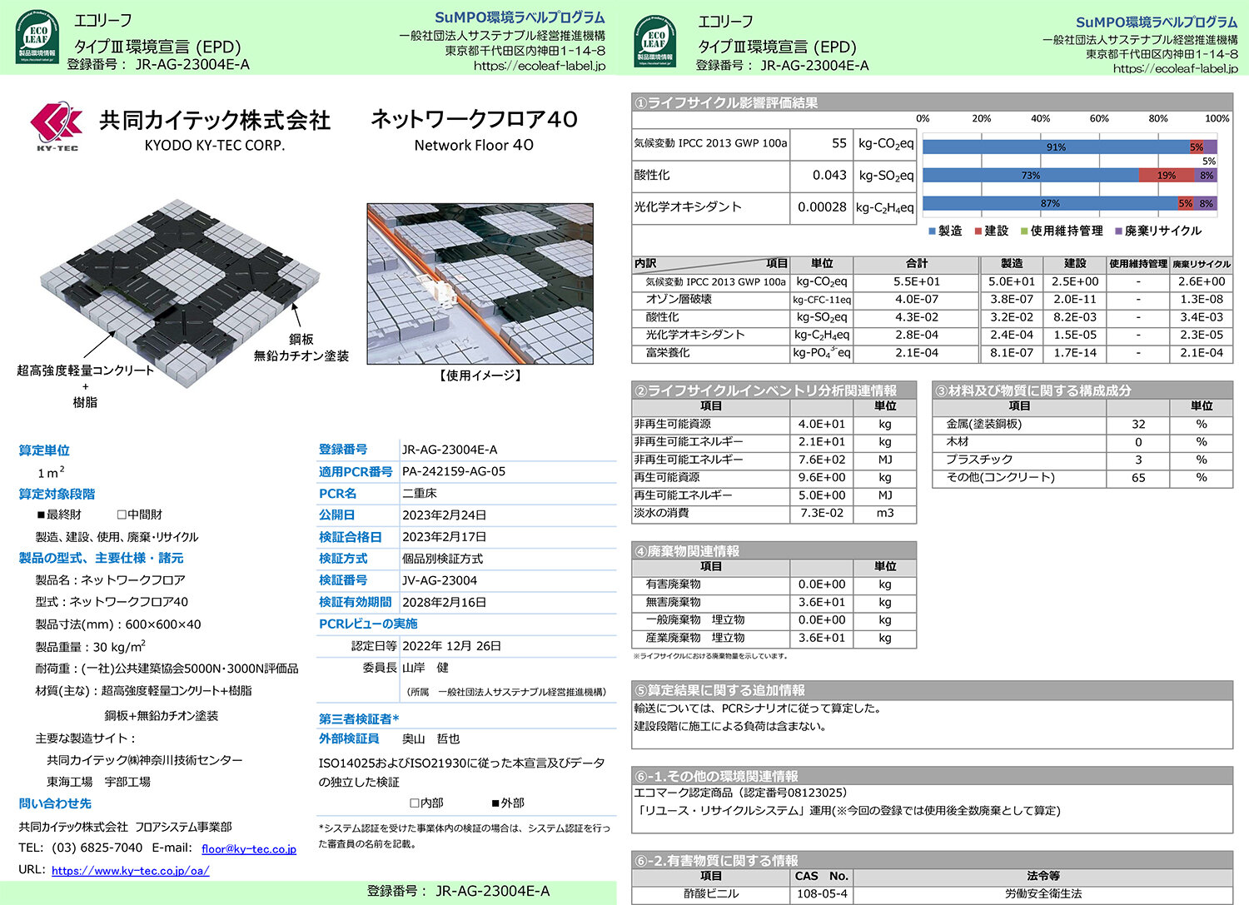Click the red 建設 legend marker
1249x905 pixels.
[979, 231]
